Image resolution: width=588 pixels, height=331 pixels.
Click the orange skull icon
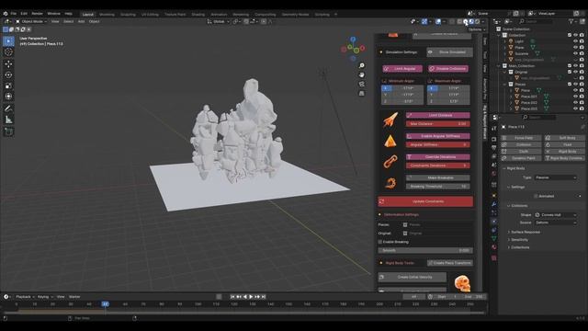coord(462,283)
